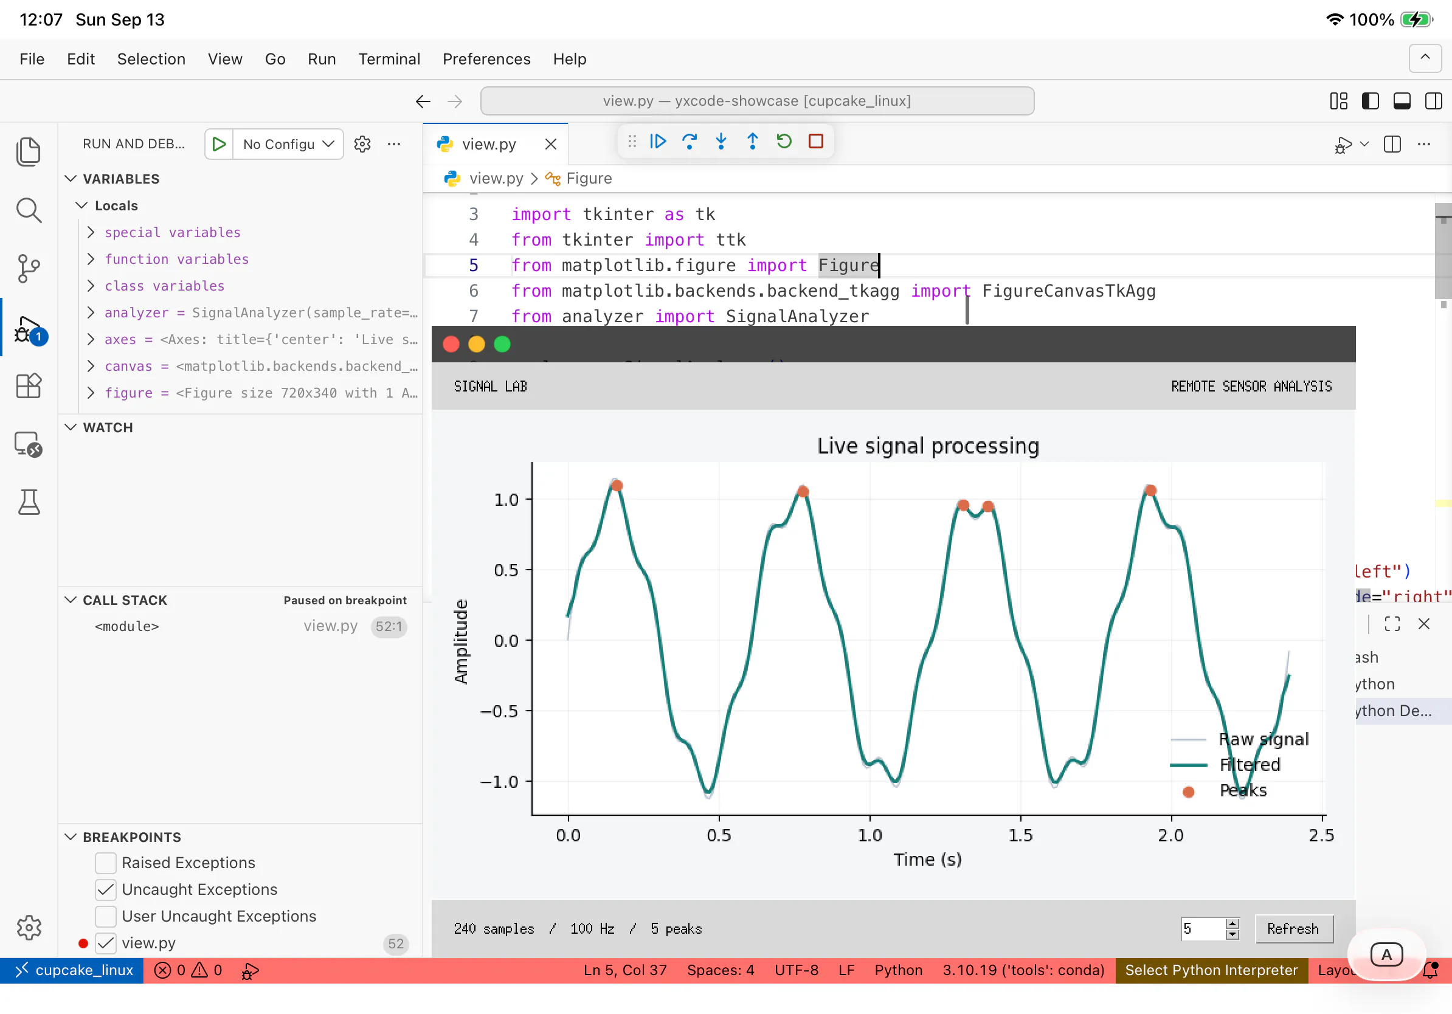Open the Remote Explorer view
1452x1014 pixels.
click(29, 444)
